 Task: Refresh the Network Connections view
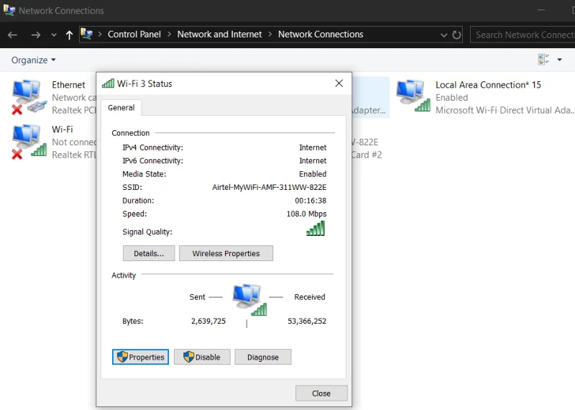[456, 35]
